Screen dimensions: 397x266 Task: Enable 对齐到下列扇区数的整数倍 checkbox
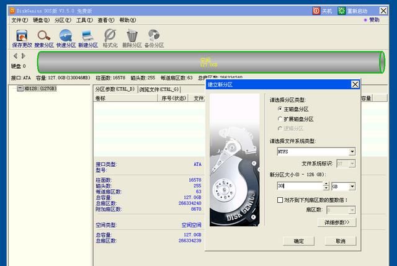(280, 200)
